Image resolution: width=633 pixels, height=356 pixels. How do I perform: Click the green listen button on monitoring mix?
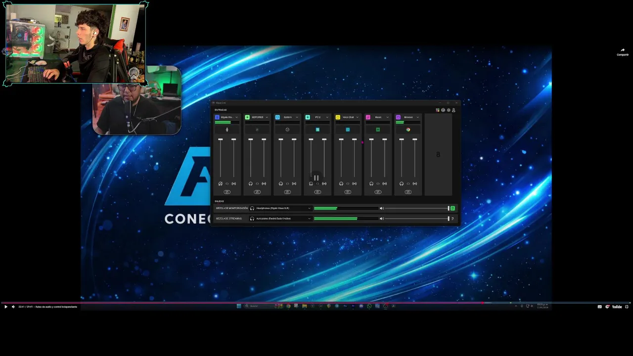click(x=452, y=208)
